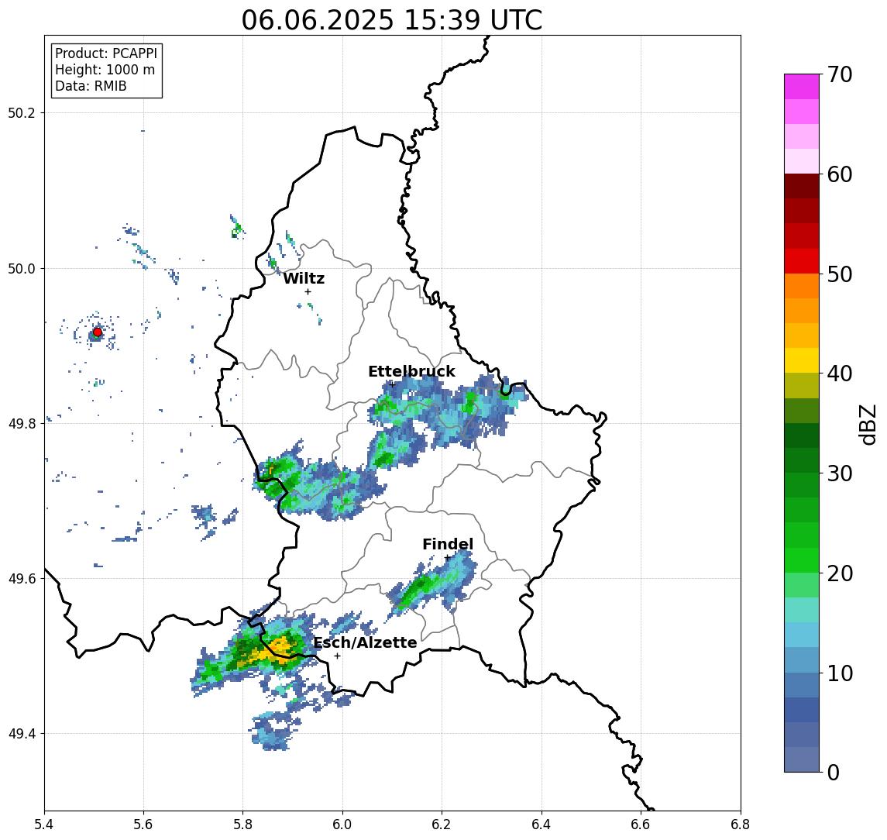Screen dimensions: 887x840
Task: Click the 70 value on the colorbar
Action: (x=840, y=74)
